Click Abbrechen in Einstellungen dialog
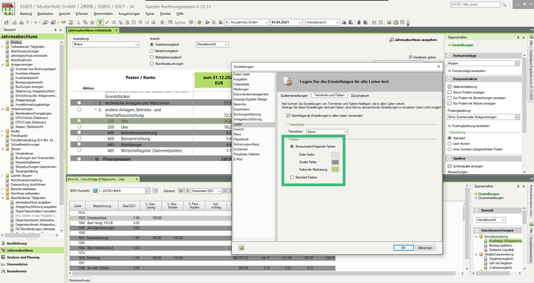The width and height of the screenshot is (534, 283). click(425, 248)
